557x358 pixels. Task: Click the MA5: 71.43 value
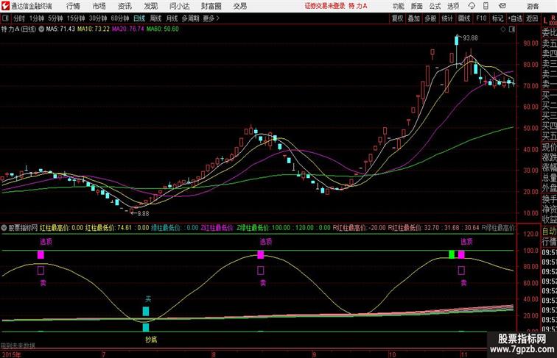[60, 29]
